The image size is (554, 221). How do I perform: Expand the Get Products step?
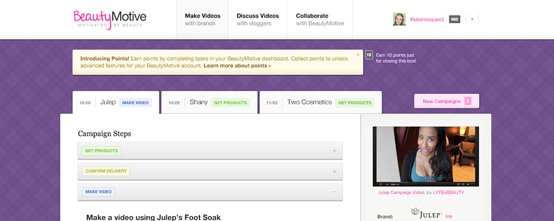[x=210, y=151]
